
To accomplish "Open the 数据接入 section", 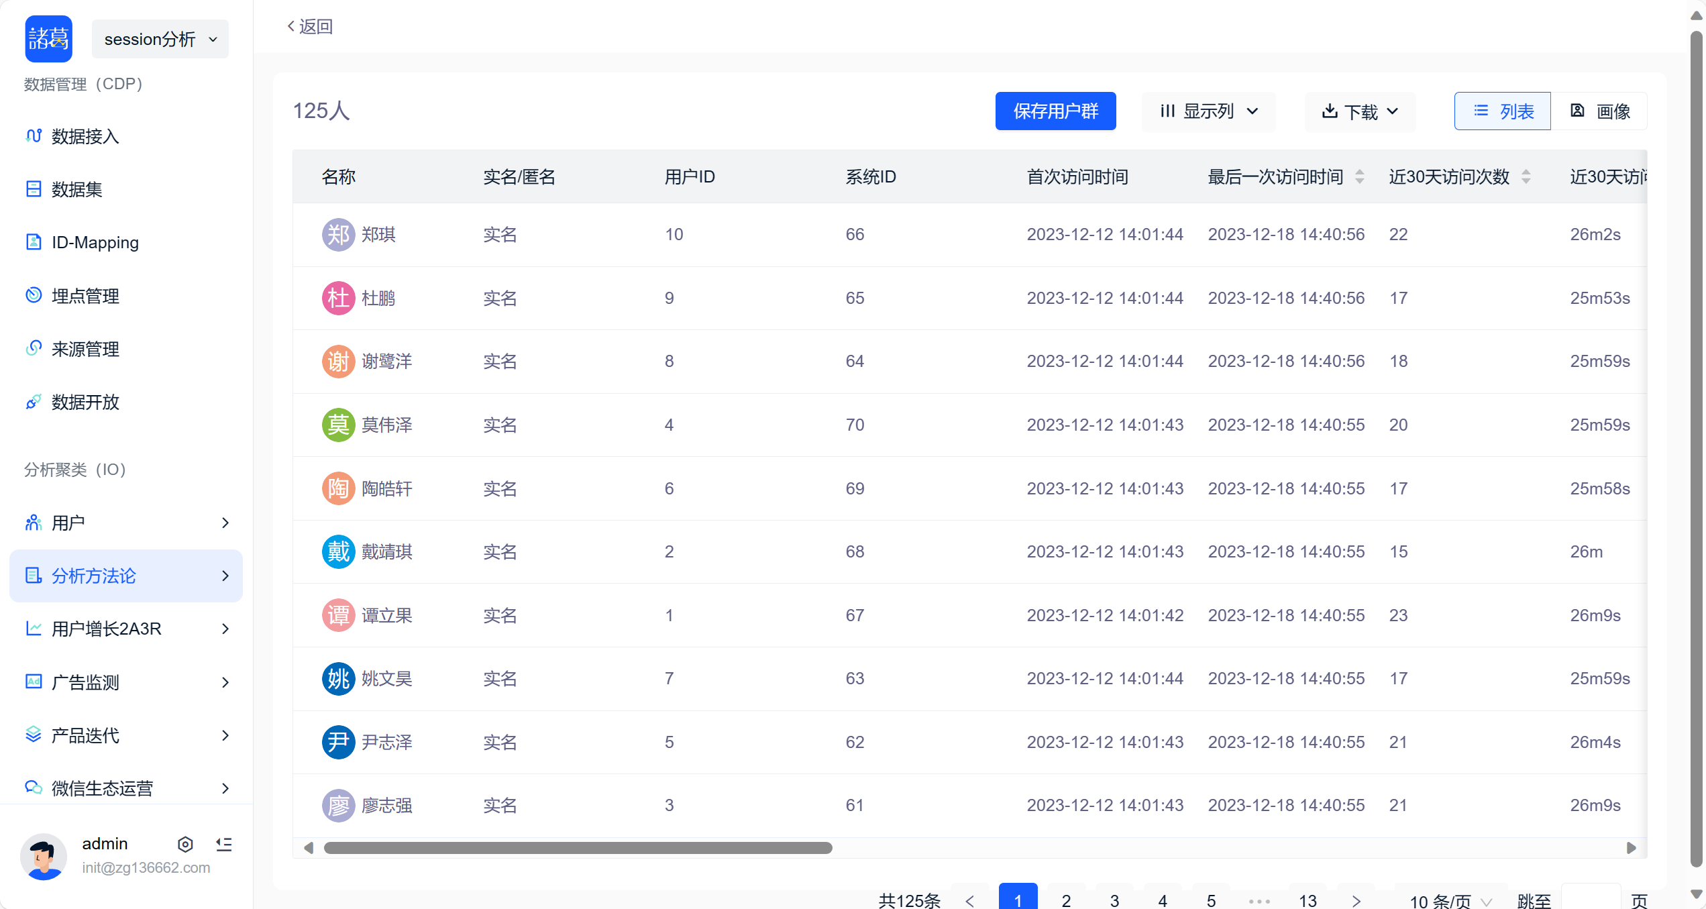I will click(85, 136).
